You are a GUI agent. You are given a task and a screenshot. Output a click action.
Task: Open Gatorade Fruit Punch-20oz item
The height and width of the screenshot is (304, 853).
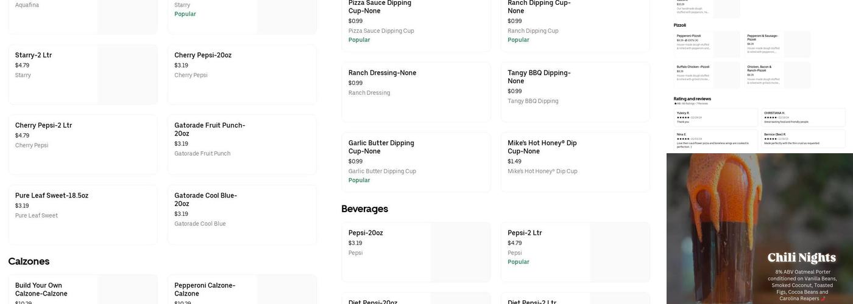tap(242, 145)
